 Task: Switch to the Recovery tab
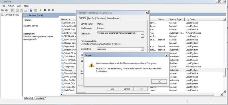[x=101, y=18]
